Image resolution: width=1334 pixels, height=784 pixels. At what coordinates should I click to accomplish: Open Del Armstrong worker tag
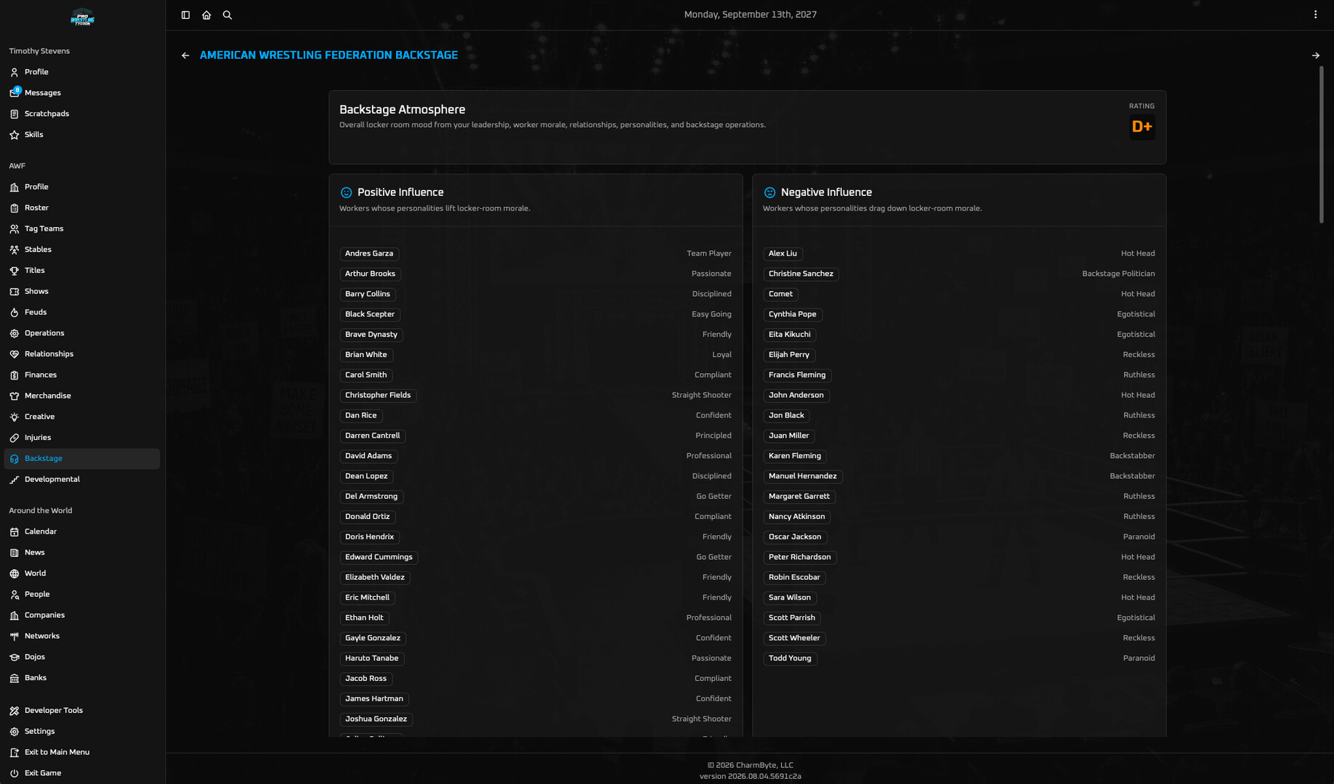click(x=371, y=497)
